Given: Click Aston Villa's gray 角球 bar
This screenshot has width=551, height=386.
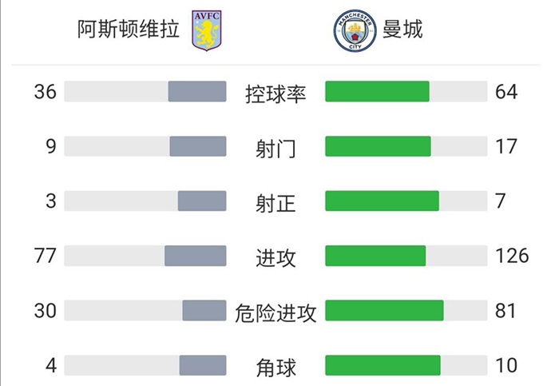Looking at the screenshot, I should point(203,365).
